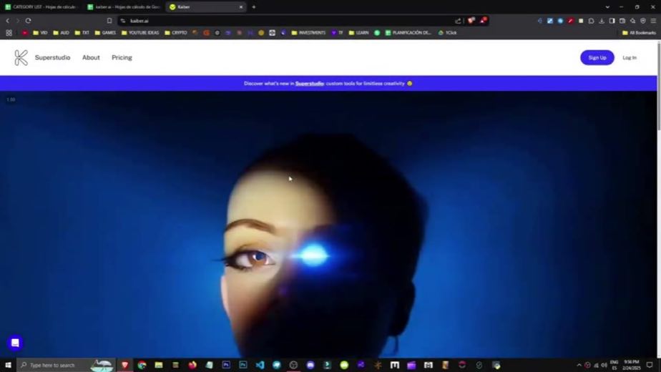Open the Windows Start menu
This screenshot has width=661, height=372.
(x=8, y=366)
